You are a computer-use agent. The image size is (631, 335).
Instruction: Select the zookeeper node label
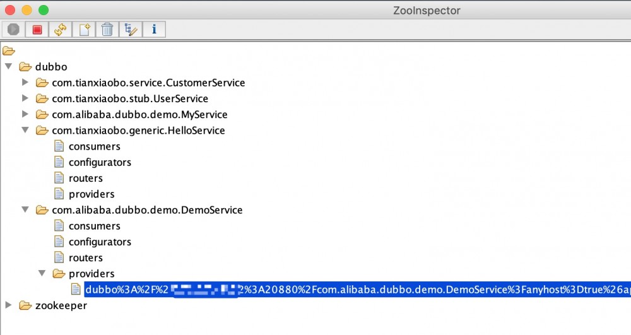(61, 305)
